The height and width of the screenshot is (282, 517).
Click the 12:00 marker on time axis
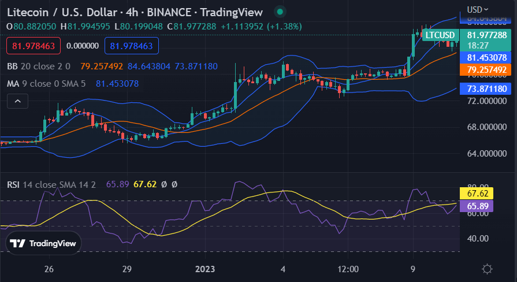(348, 269)
